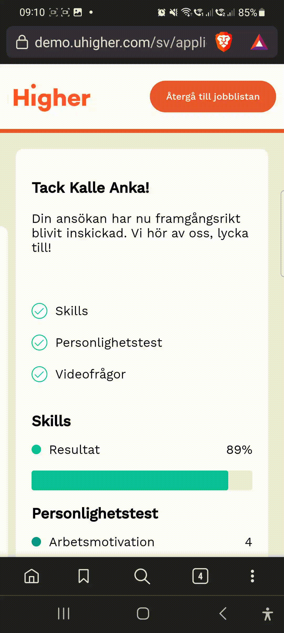Screen dimensions: 284x633
Task: Tap the Arbetsmotivation result row
Action: tap(142, 542)
